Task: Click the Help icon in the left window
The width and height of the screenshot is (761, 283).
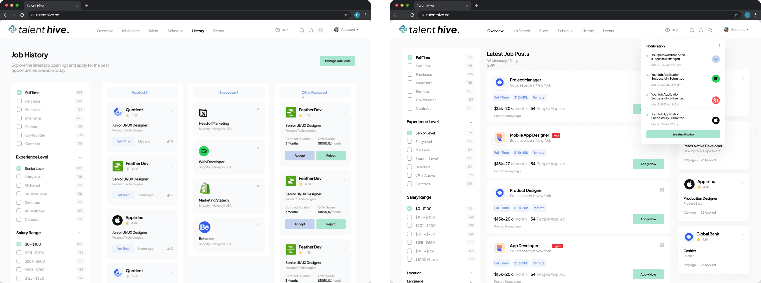Action: point(277,30)
